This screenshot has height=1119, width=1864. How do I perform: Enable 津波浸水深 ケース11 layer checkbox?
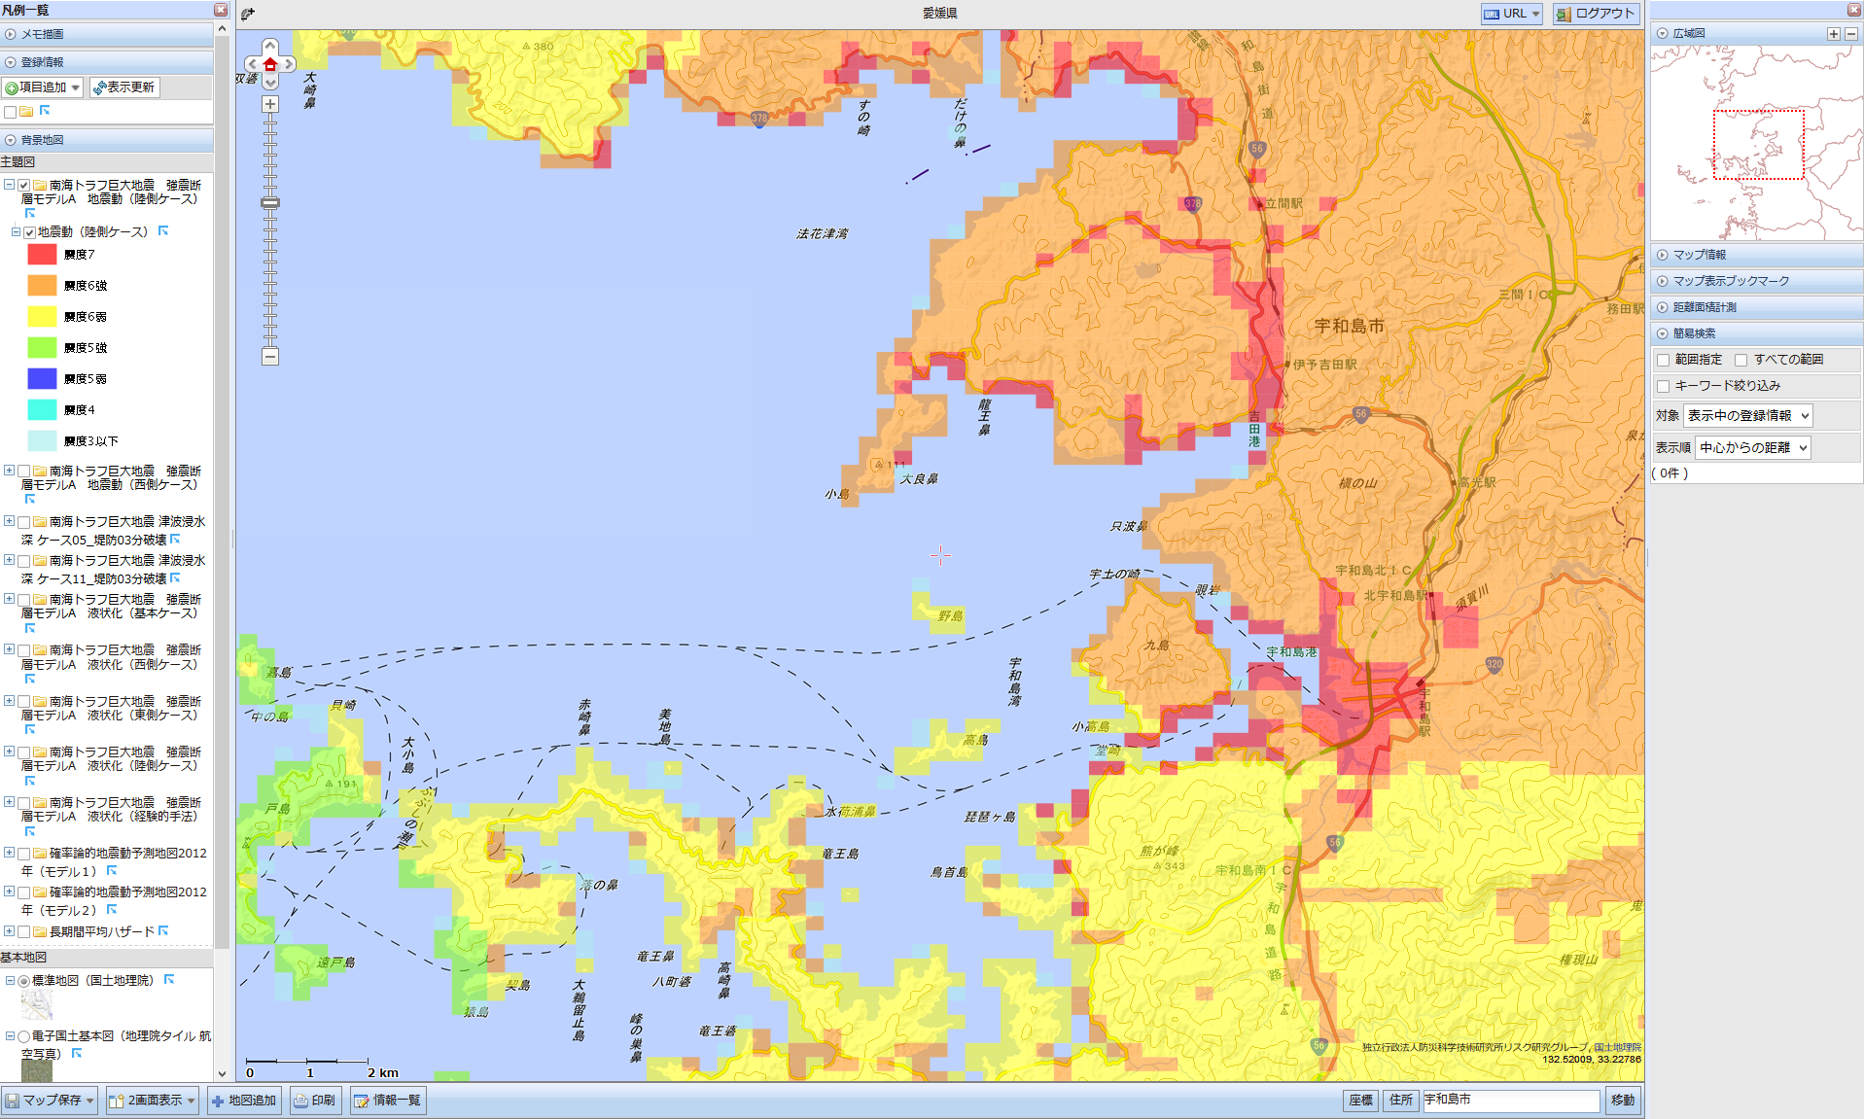(x=23, y=561)
